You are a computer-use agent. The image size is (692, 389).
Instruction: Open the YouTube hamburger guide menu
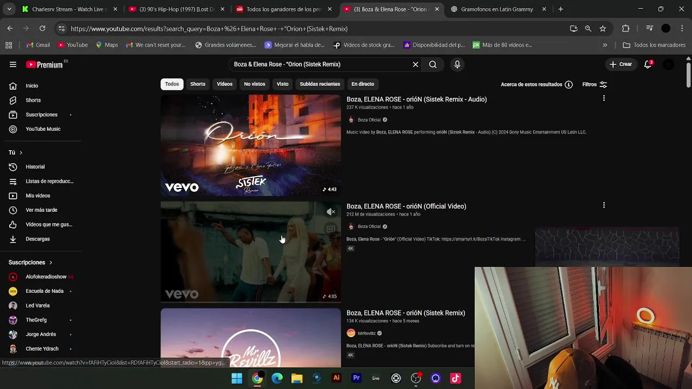click(13, 64)
